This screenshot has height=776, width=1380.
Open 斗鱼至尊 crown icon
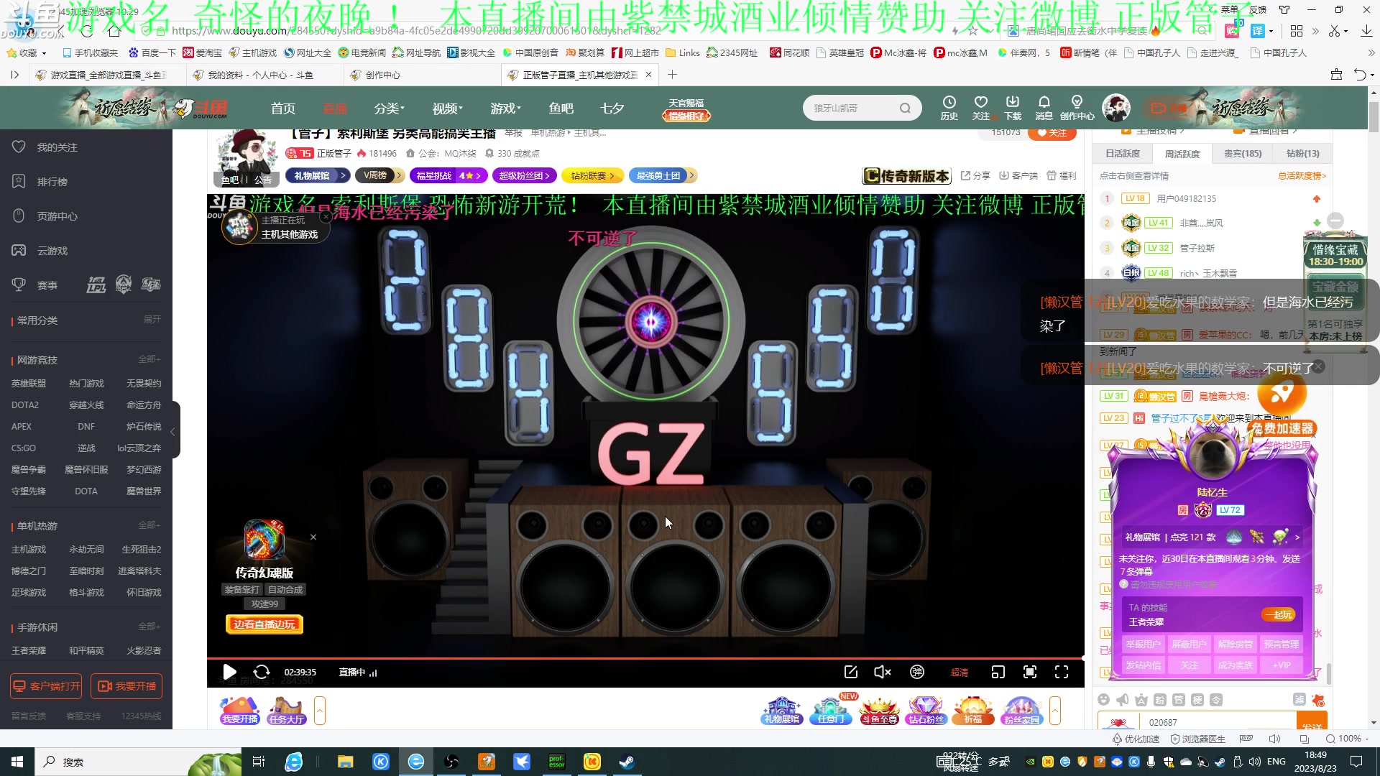879,710
